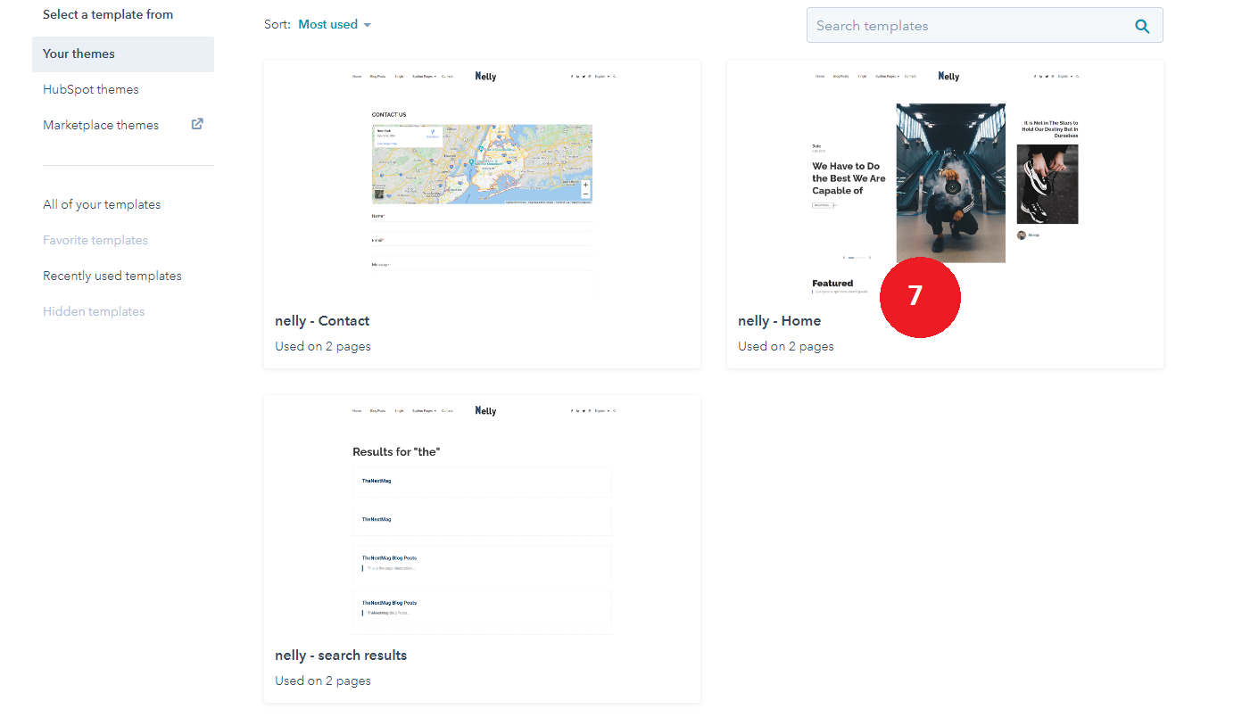The width and height of the screenshot is (1242, 726).
Task: Click the red circle marked 7
Action: [920, 297]
